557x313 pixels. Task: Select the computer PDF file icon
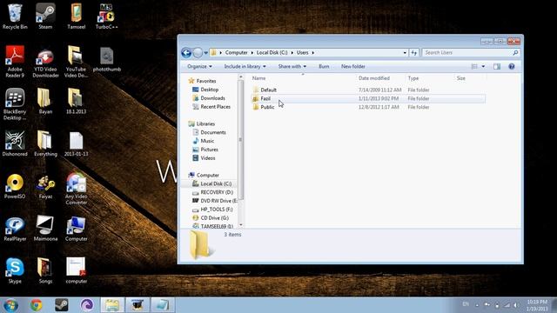(76, 270)
